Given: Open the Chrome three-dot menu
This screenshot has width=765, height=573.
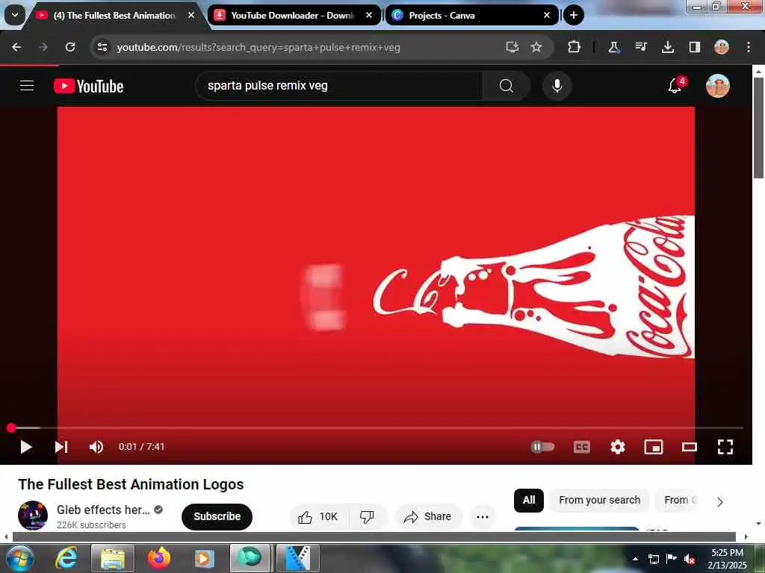Looking at the screenshot, I should click(x=749, y=47).
